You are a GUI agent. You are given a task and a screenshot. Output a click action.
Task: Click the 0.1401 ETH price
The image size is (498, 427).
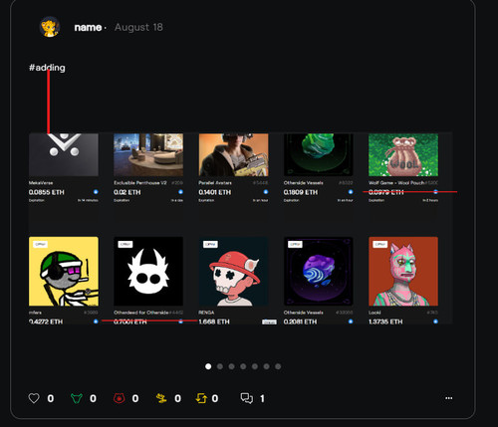click(215, 192)
